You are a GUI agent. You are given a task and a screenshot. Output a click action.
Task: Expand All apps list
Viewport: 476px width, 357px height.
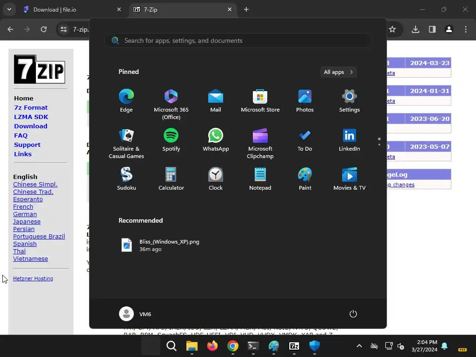(x=338, y=72)
